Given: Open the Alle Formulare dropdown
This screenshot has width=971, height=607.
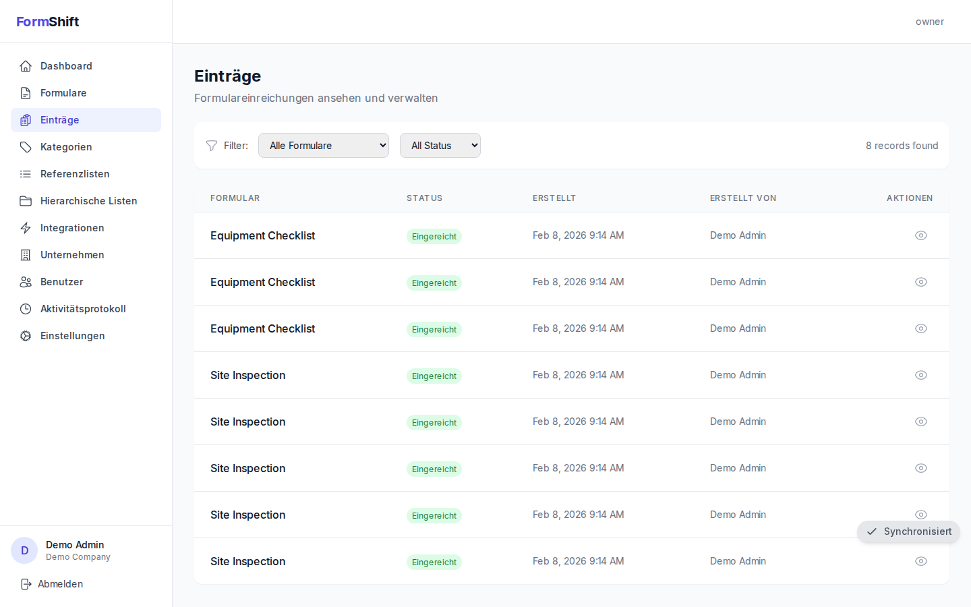Looking at the screenshot, I should coord(324,146).
